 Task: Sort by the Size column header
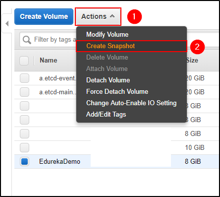click(192, 60)
